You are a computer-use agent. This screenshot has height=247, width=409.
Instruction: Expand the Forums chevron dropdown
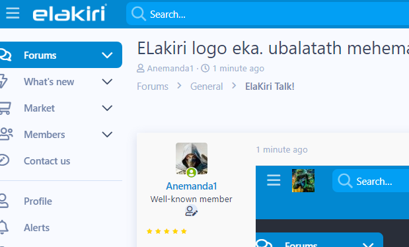(x=107, y=55)
